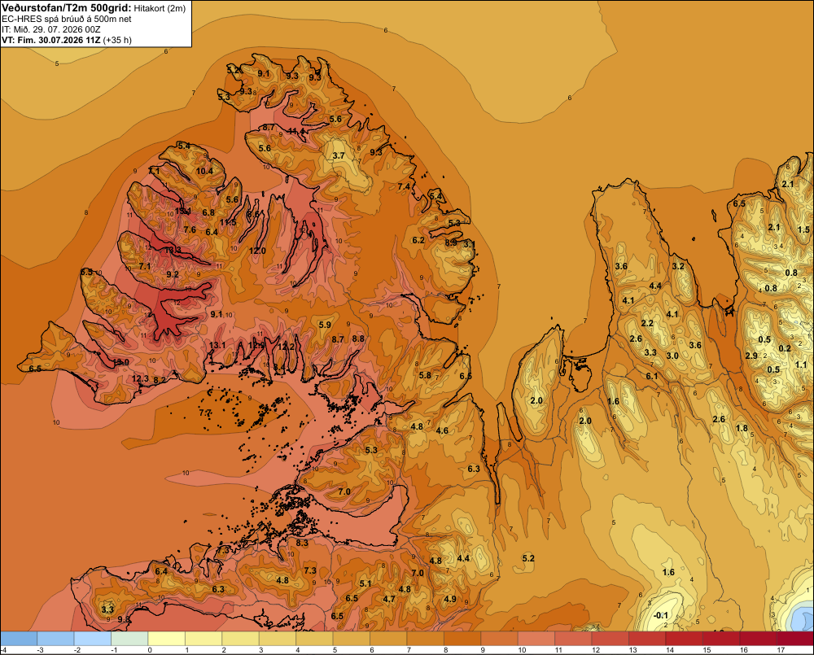Click the 10.4 temperature label
Viewport: 814px width, 655px height.
coord(204,171)
